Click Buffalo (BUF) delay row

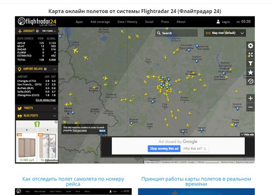(x=36, y=88)
